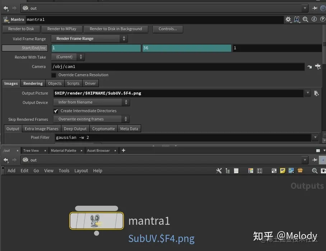Select the Tree View pane tab
Viewport: 326px width, 251px height.
[x=31, y=150]
